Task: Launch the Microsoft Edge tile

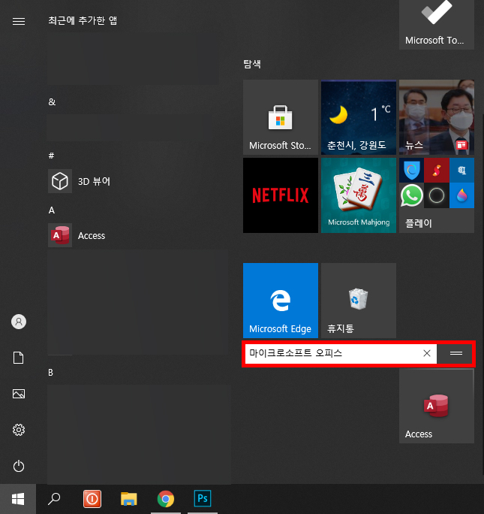Action: [281, 301]
